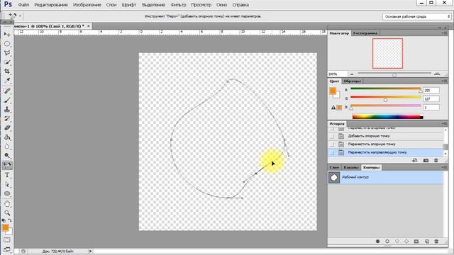
Task: Select the Crop tool
Action: point(7,72)
